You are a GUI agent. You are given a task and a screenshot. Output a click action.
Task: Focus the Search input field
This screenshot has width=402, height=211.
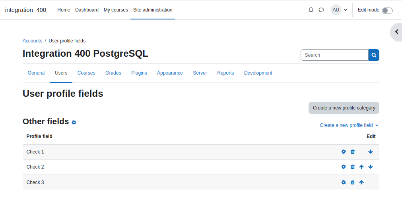pyautogui.click(x=334, y=55)
